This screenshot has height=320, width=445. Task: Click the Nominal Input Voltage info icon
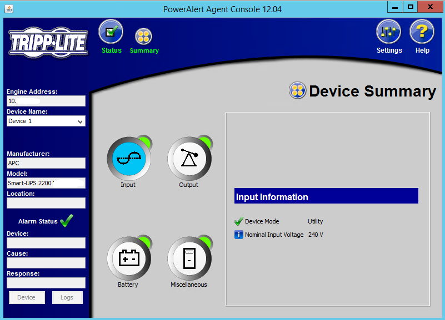(x=239, y=235)
